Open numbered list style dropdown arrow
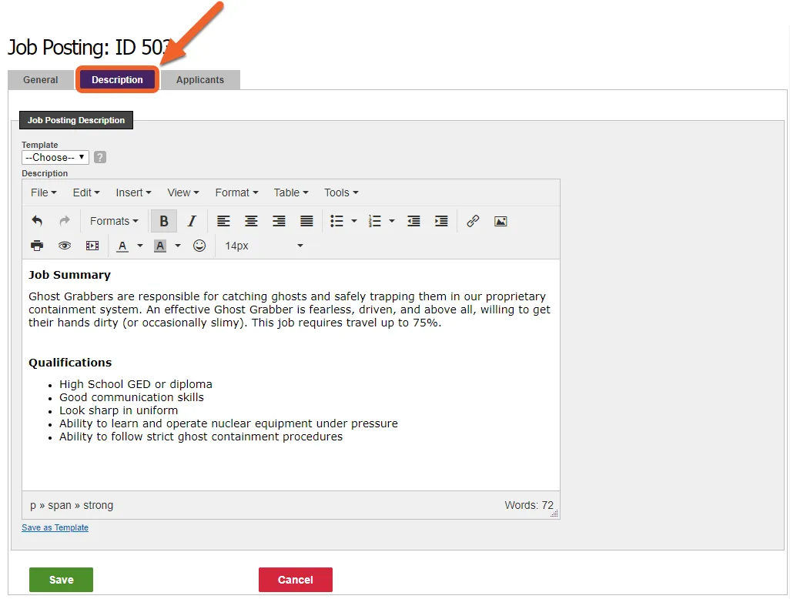The height and width of the screenshot is (599, 790). pos(392,221)
